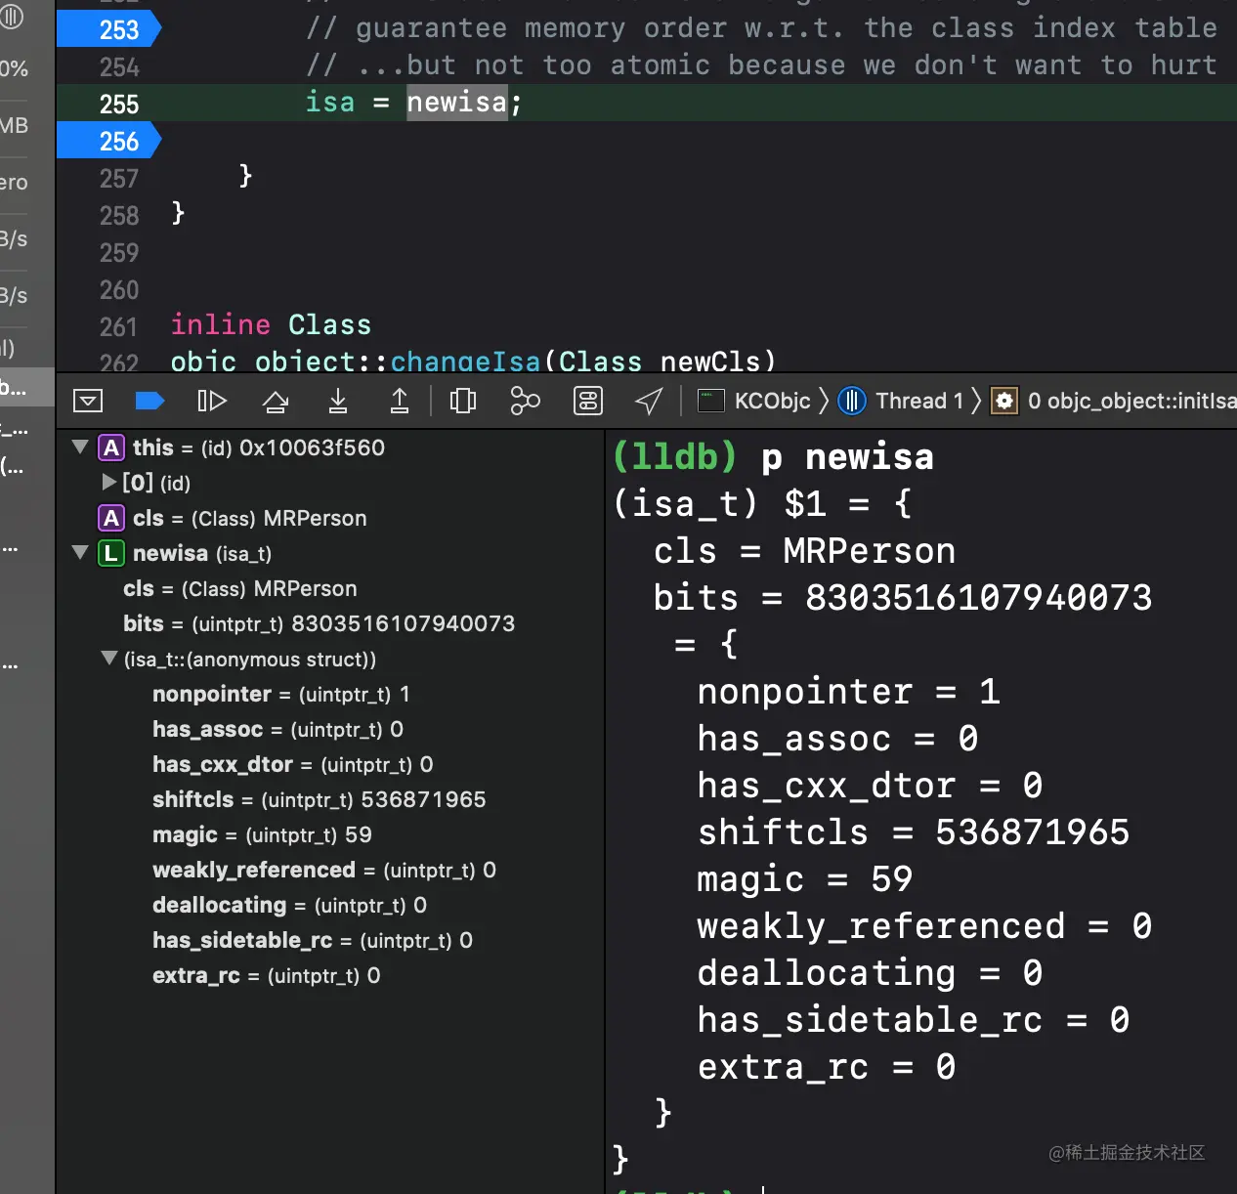The image size is (1237, 1194).
Task: Click the 'A' argument icon beside cls
Action: (111, 518)
